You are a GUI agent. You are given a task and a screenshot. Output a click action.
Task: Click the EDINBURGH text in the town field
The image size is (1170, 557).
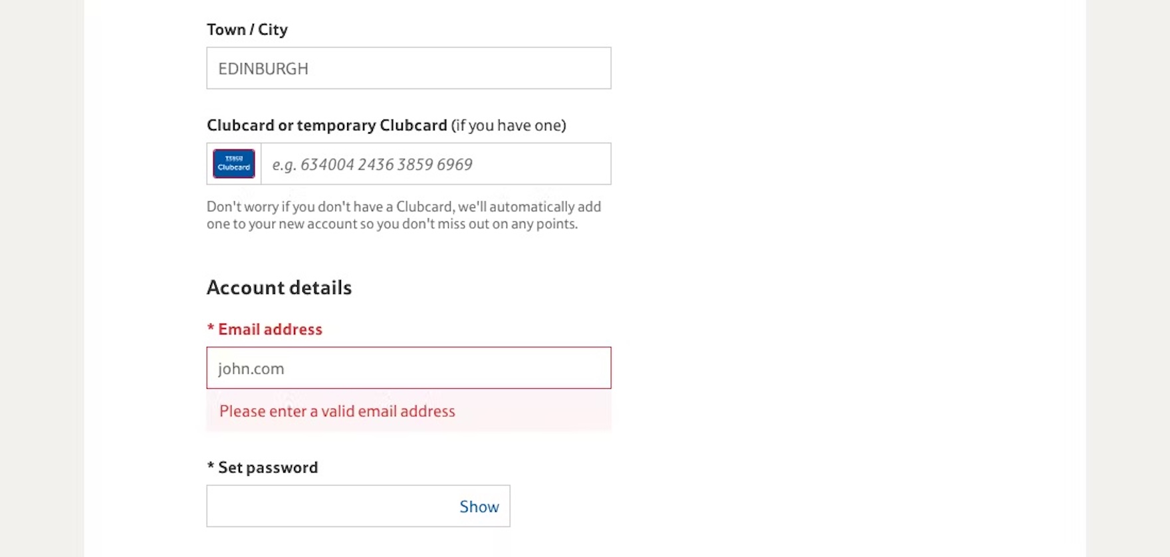click(x=263, y=69)
